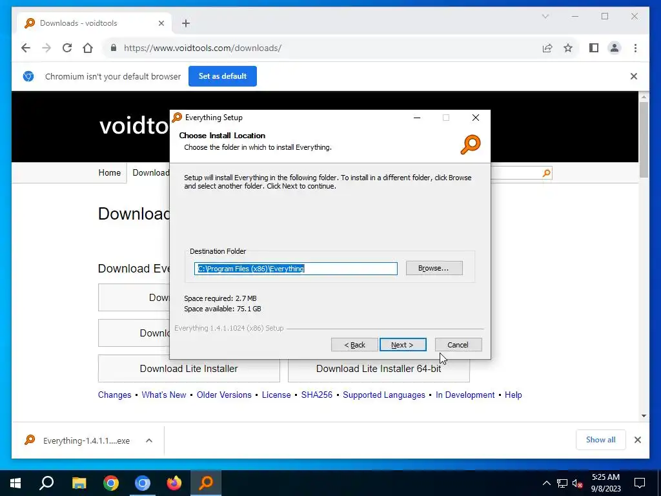Image resolution: width=661 pixels, height=496 pixels.
Task: Click the voidtools site search magnifier icon
Action: point(546,173)
